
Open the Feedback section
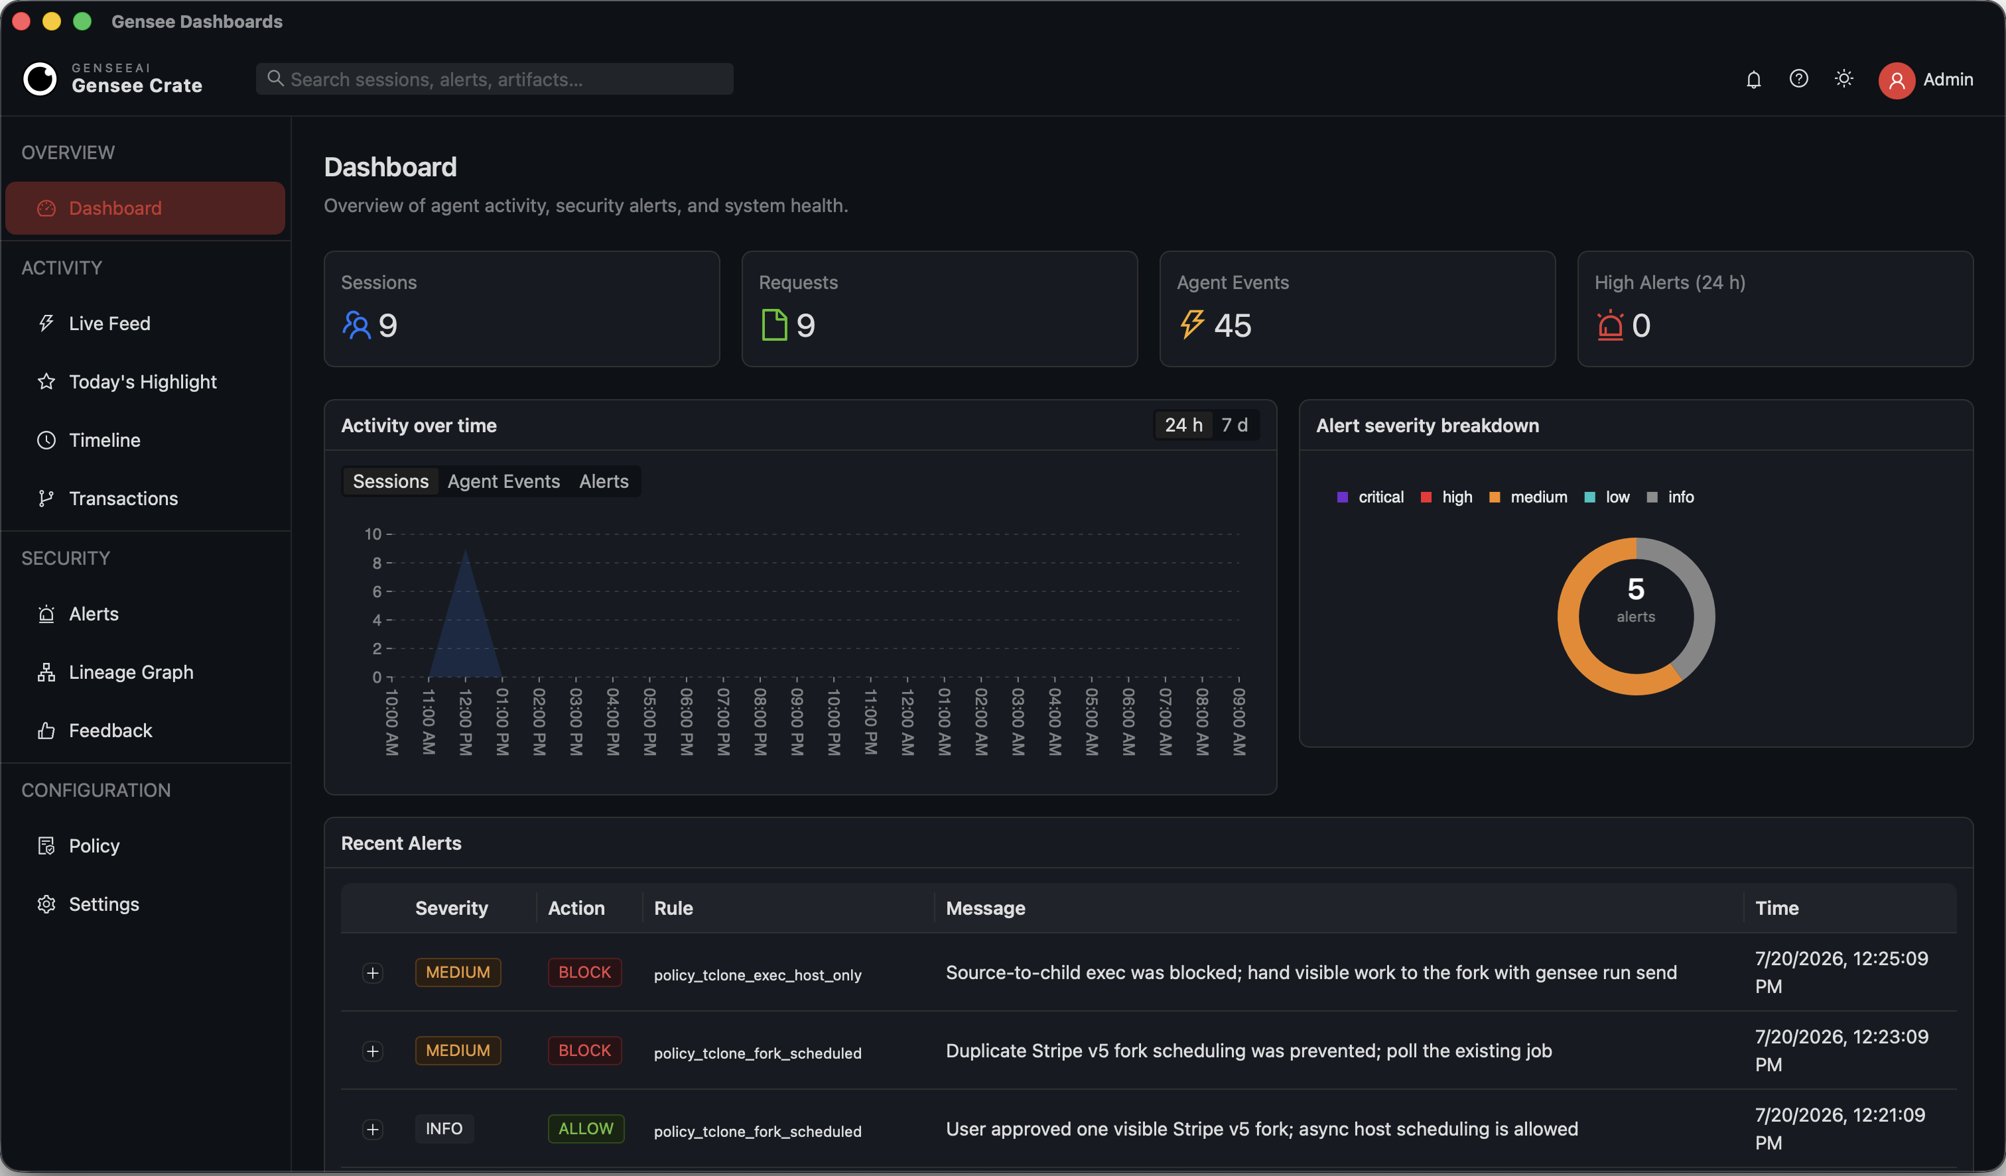(x=145, y=731)
